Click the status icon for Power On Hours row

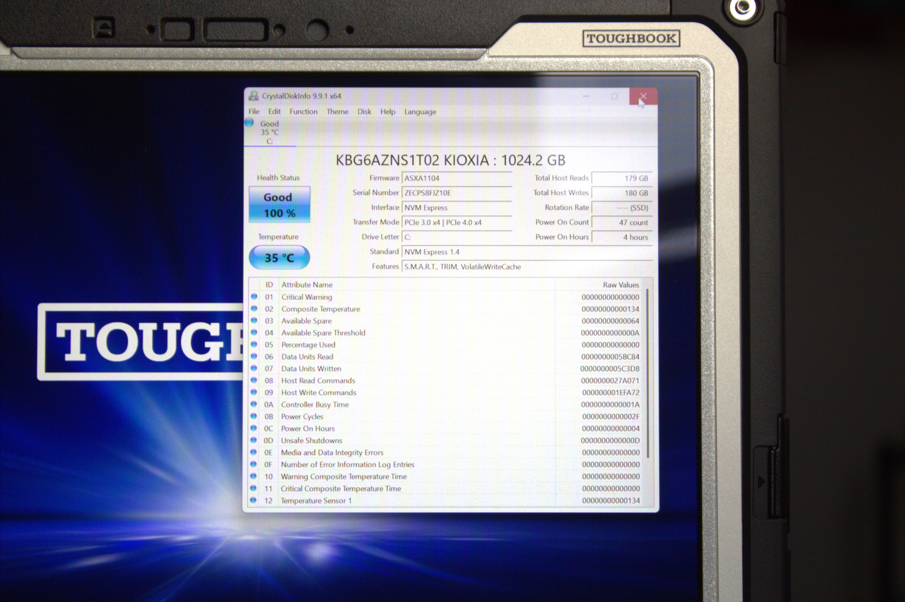(253, 428)
